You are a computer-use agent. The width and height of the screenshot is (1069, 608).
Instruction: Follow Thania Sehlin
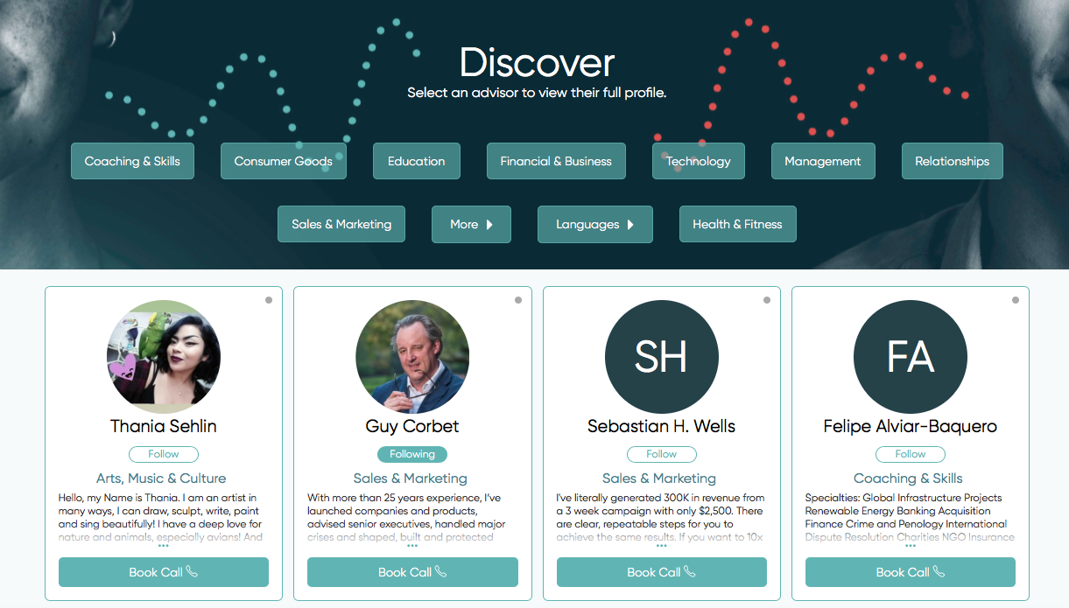click(164, 454)
